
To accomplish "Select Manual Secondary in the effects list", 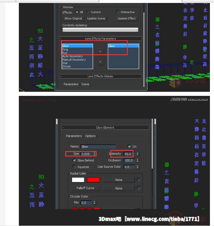I will [77, 59].
